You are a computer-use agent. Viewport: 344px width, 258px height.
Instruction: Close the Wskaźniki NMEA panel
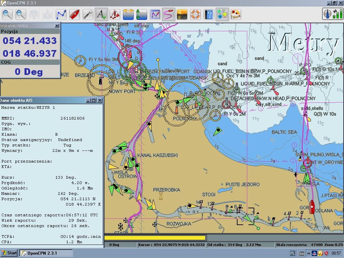coord(57,26)
